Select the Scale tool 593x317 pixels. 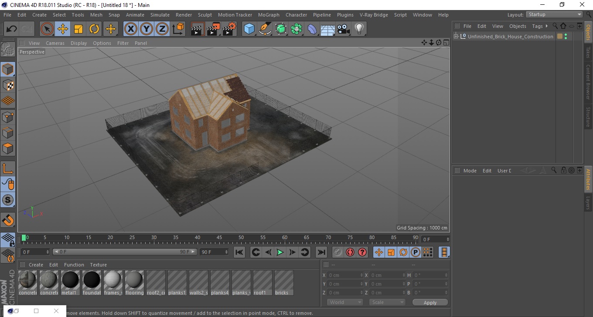pos(78,29)
